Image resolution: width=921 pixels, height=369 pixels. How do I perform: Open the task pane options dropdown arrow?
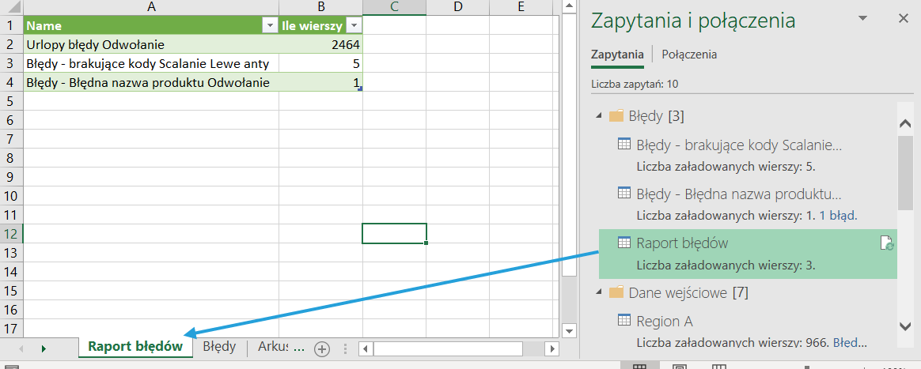(863, 18)
